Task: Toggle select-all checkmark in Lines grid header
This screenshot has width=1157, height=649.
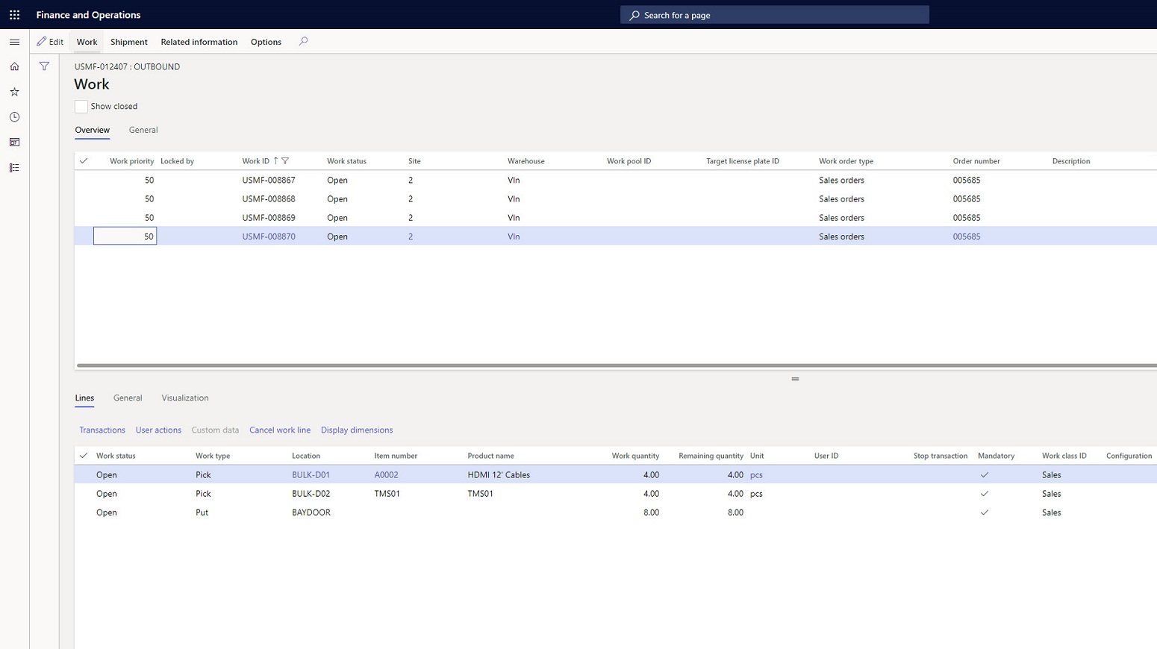Action: [x=84, y=456]
